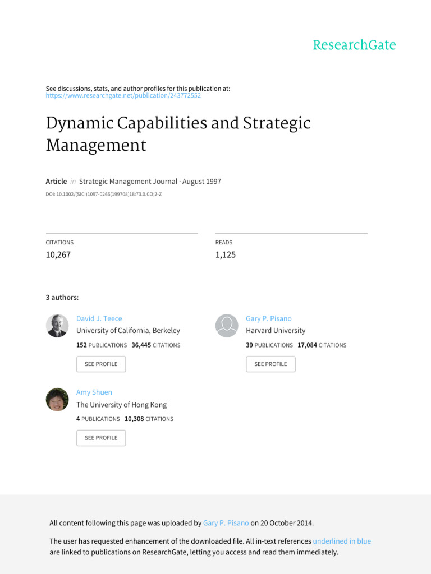Image resolution: width=431 pixels, height=574 pixels.
Task: Click Gary P. Pisano uploader link in footer
Action: (x=226, y=523)
